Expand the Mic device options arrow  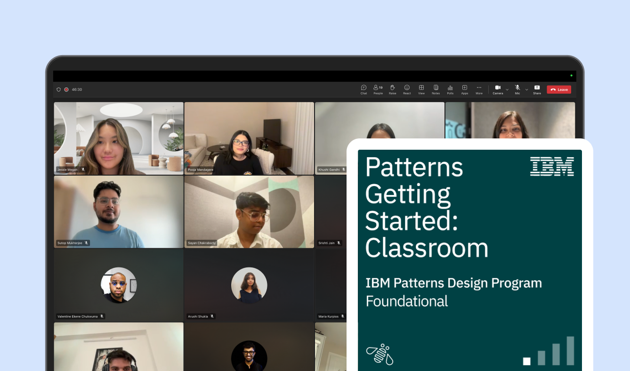[526, 89]
